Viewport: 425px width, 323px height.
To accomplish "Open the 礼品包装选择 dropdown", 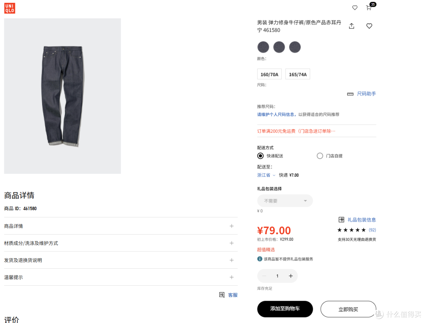I will coord(285,201).
